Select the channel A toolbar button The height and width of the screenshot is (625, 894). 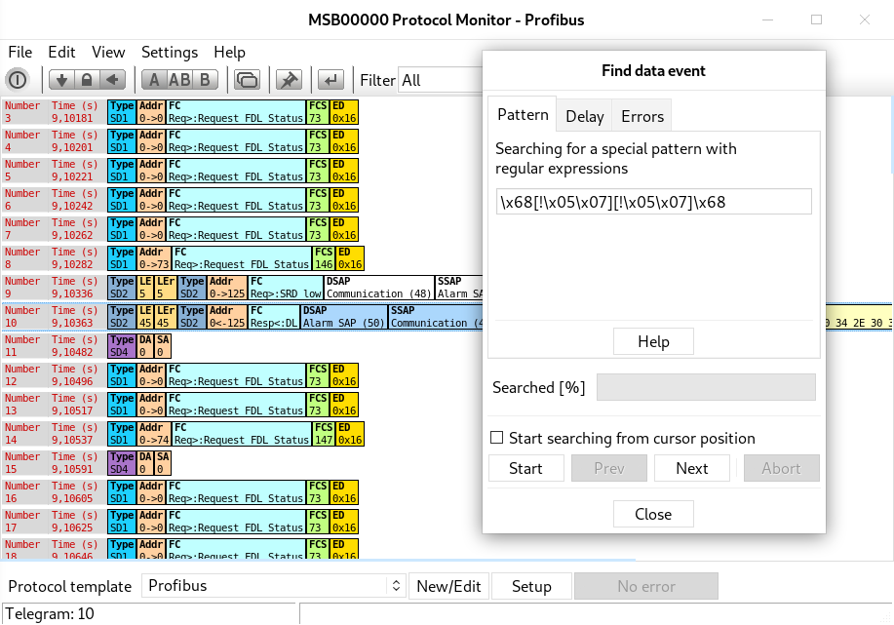154,80
